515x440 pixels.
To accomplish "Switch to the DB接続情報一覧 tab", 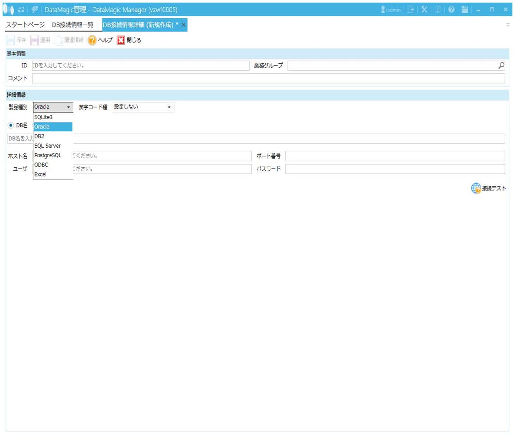I will [73, 25].
